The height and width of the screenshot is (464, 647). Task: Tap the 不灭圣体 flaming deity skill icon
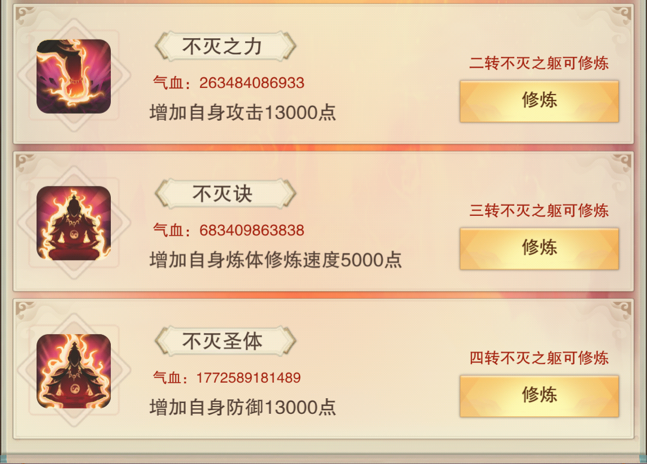[74, 371]
